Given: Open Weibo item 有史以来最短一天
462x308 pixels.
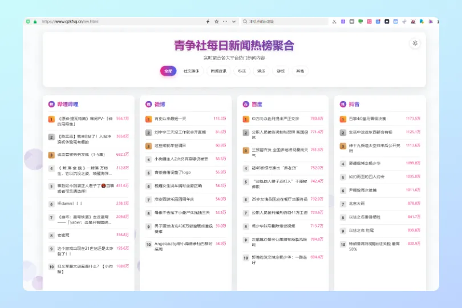Looking at the screenshot, I should [x=171, y=119].
